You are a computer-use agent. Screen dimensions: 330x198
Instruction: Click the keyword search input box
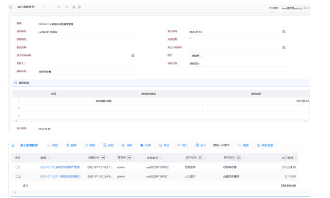pyautogui.click(x=223, y=145)
